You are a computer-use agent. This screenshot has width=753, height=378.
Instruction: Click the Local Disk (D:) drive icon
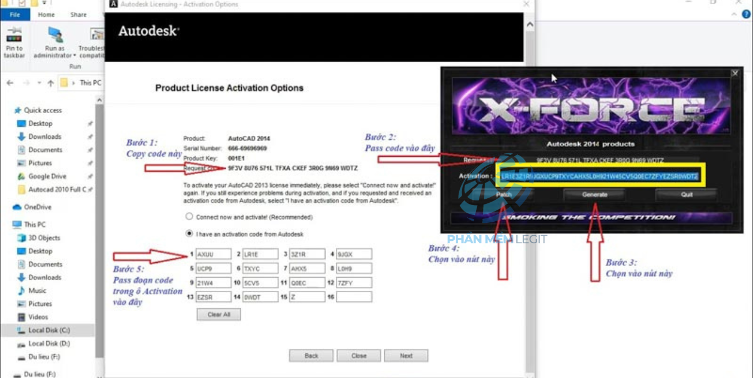point(22,344)
